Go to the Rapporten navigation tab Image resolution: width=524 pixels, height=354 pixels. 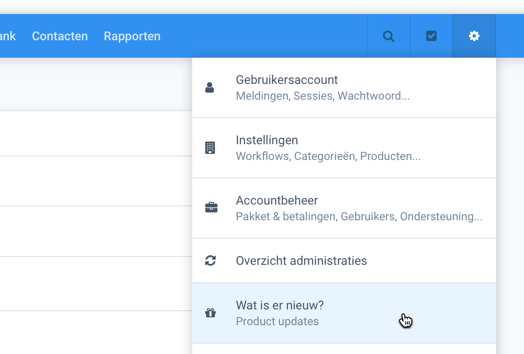132,36
